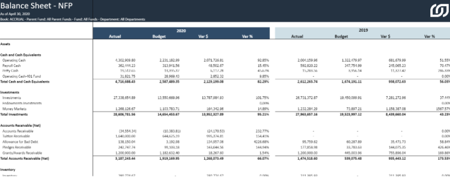
Task: Select the Total Investments row label
Action: pos(14,114)
